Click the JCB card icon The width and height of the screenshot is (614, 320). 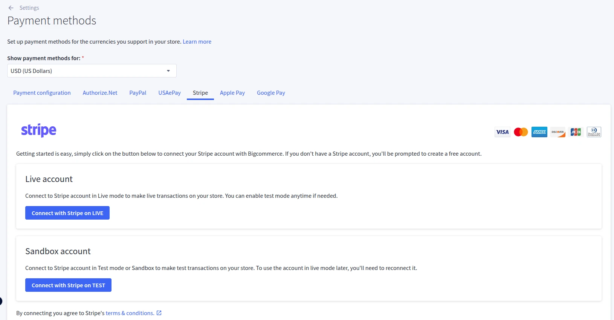576,132
